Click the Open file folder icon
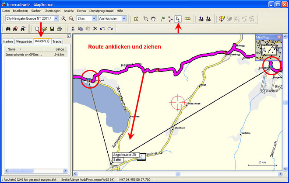Viewport: 289px width, 183px height. 45,29
